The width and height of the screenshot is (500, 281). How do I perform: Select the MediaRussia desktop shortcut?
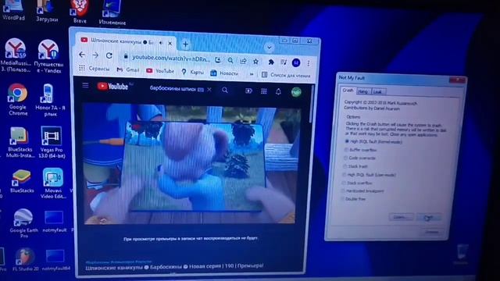point(16,55)
